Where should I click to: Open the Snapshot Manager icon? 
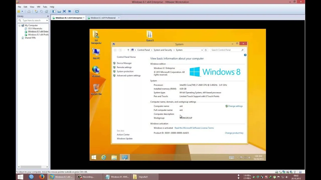(46, 11)
